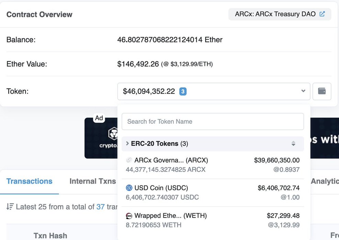Select the USD Coin (USDC) token row
The height and width of the screenshot is (240, 339).
click(213, 192)
